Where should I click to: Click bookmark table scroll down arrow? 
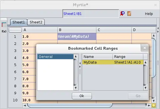[146, 88]
